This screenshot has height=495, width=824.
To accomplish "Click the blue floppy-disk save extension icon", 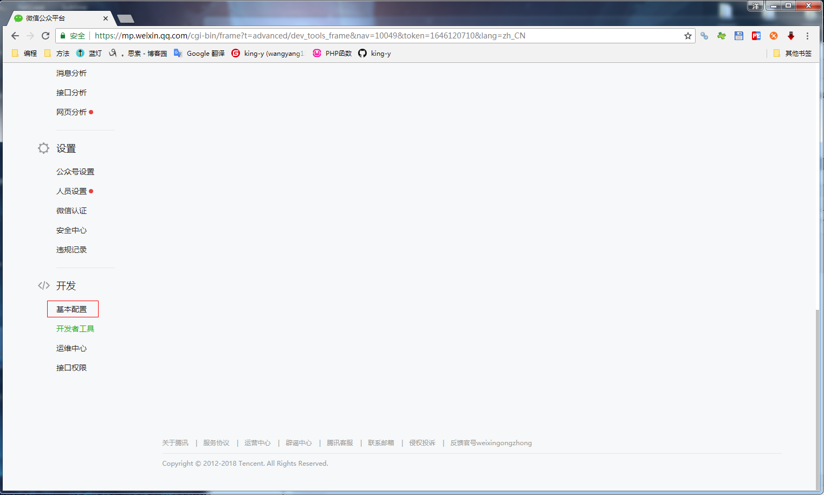I will (x=739, y=36).
